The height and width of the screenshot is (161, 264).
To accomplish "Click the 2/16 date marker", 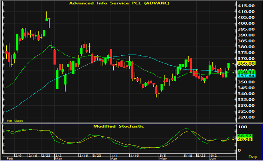I will coord(33,155).
